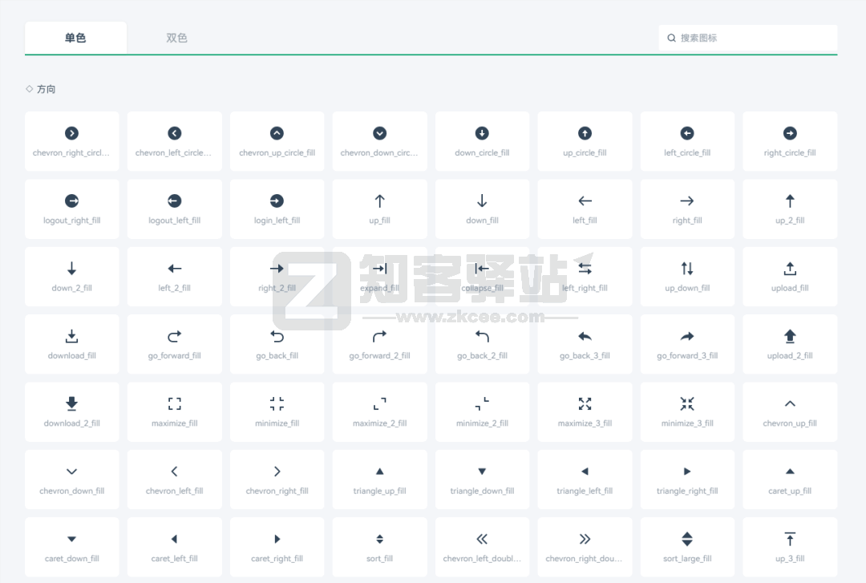The image size is (866, 583).
Task: Click the logout_right_fill icon
Action: point(71,208)
